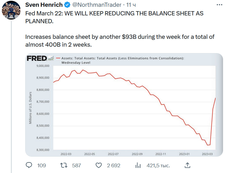
Task: Open the three-dot more options menu
Action: pos(219,5)
